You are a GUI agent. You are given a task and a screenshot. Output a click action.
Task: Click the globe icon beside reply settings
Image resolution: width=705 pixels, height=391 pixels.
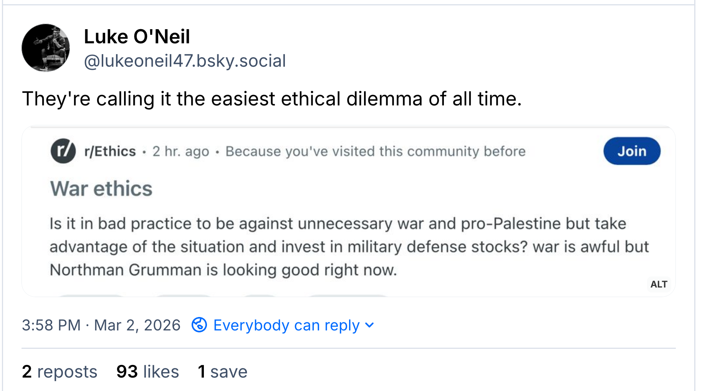pyautogui.click(x=199, y=325)
